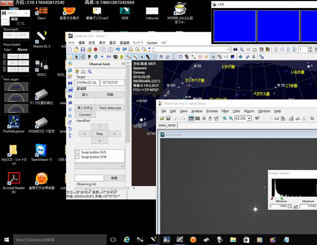
Task: Click the Task View icon on the taskbar
Action: (113, 240)
